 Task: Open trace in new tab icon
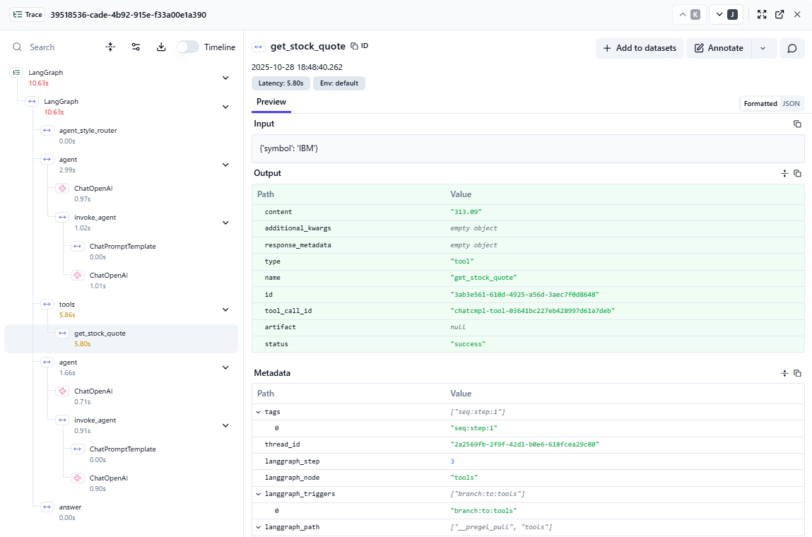779,14
